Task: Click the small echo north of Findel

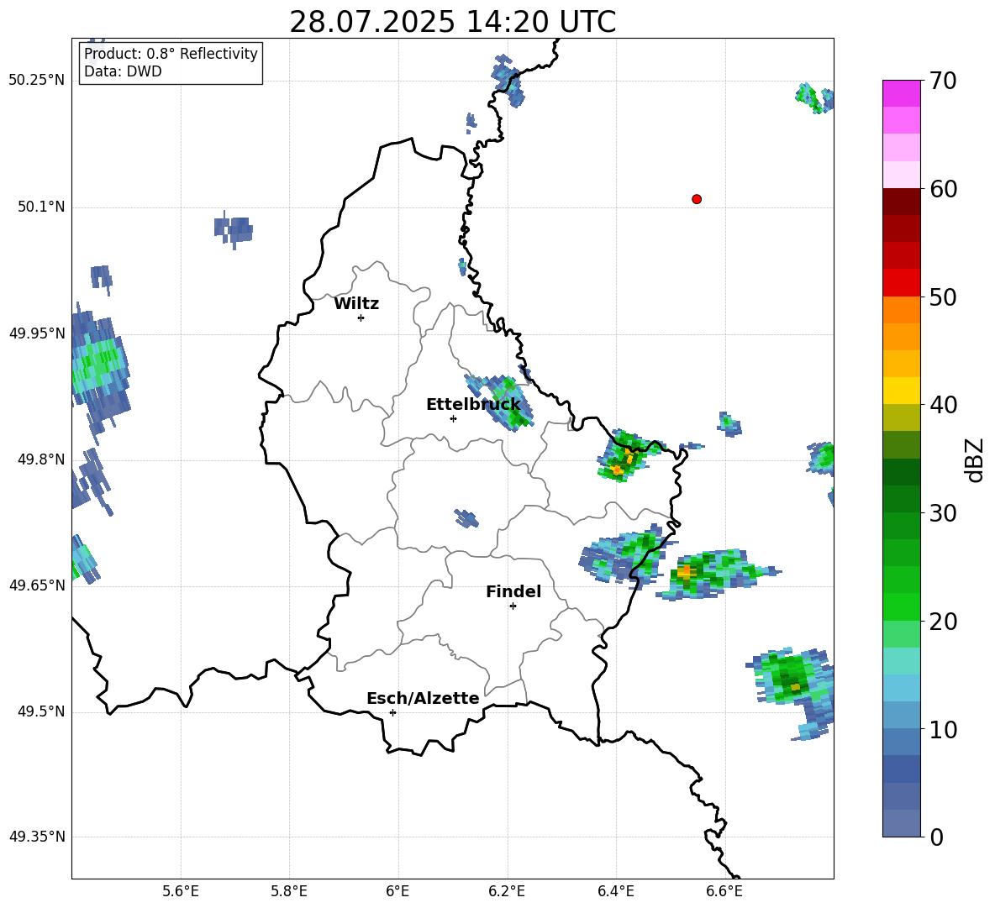Action: (466, 518)
